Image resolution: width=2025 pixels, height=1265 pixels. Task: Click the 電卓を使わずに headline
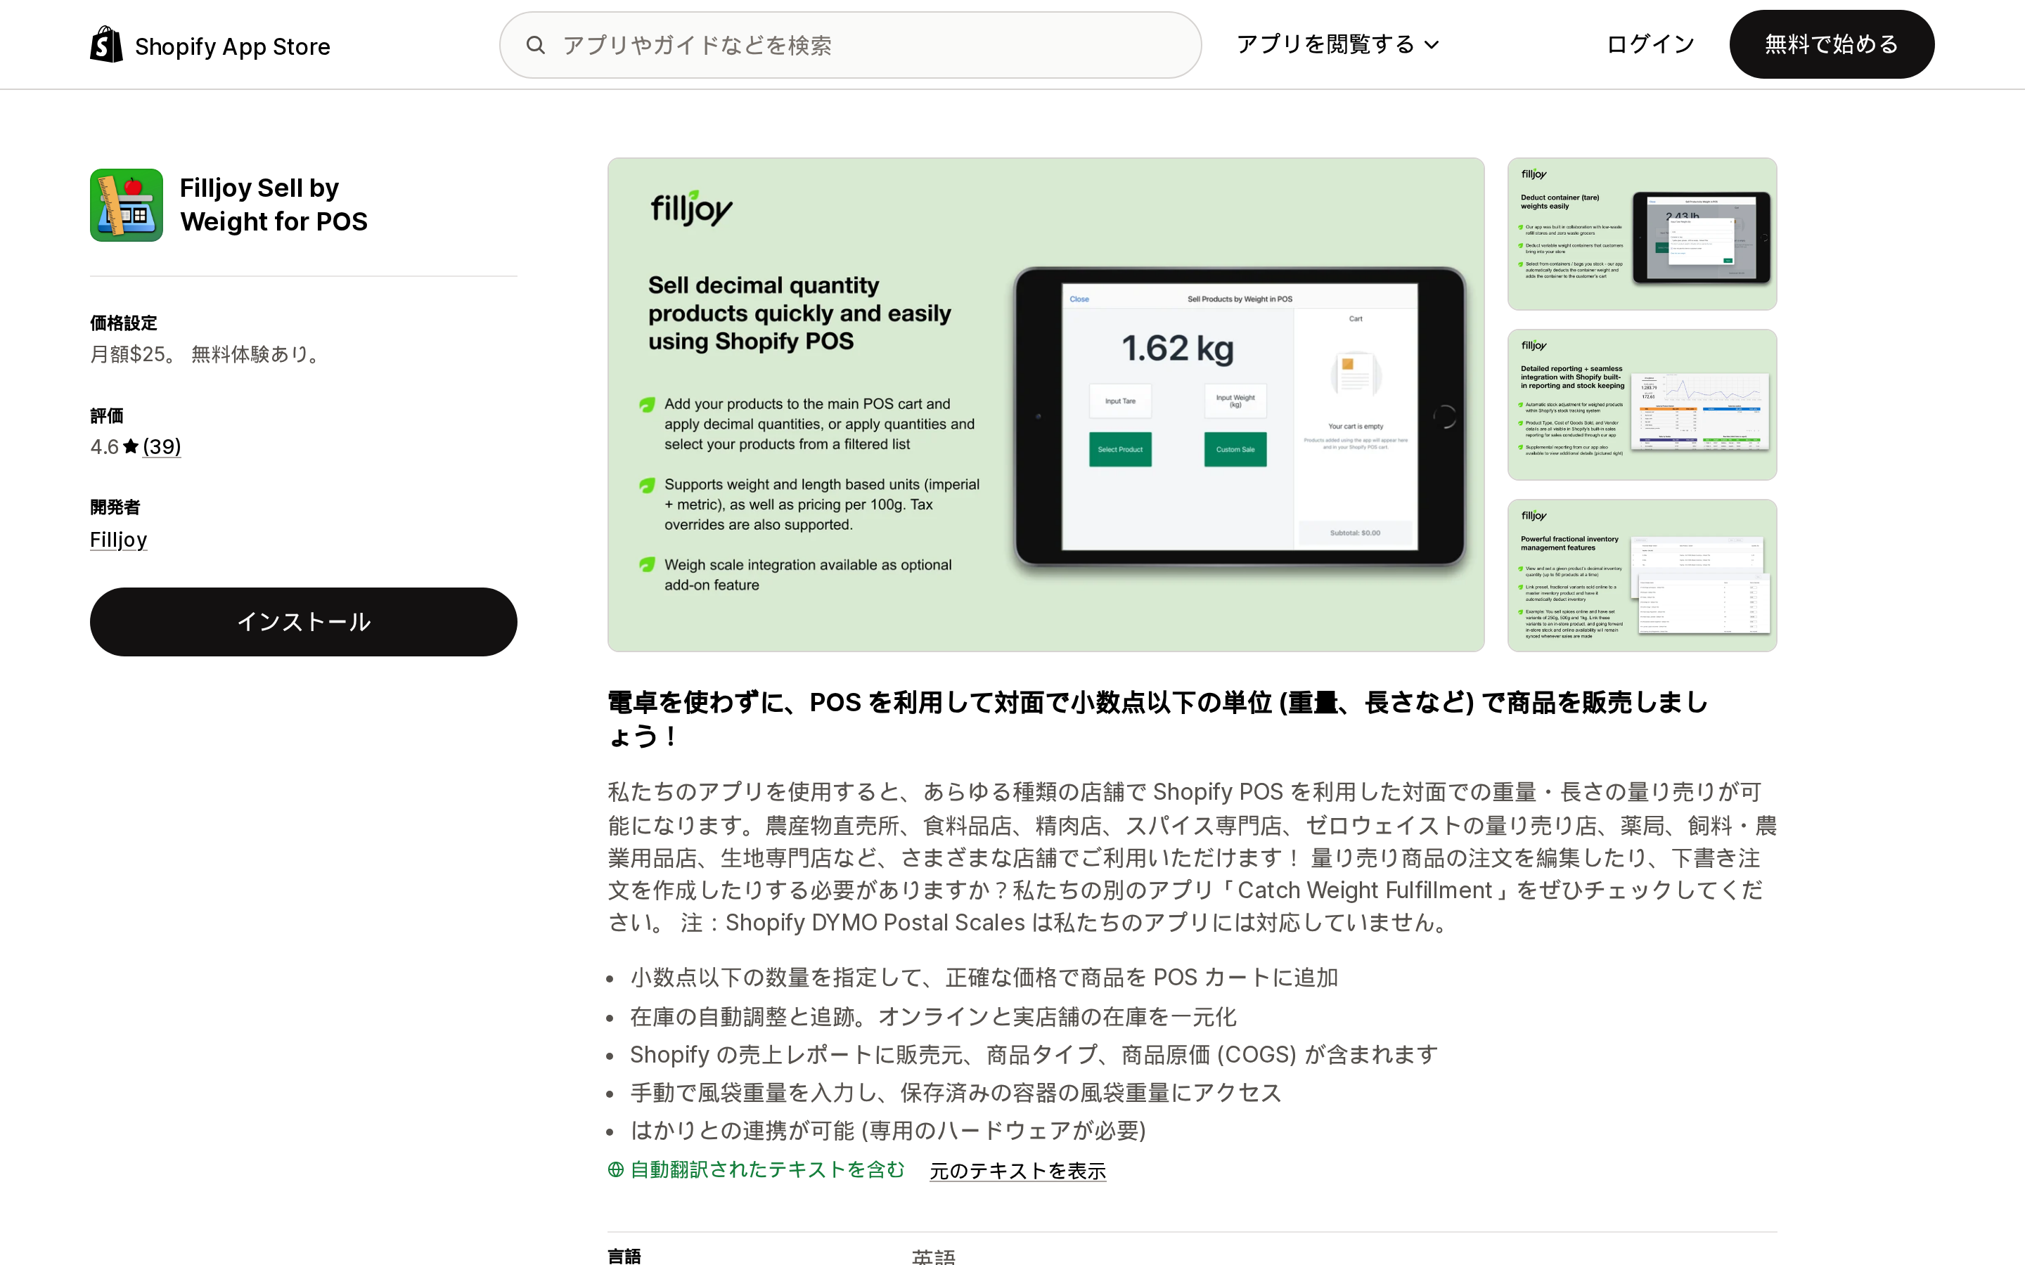coord(1158,719)
